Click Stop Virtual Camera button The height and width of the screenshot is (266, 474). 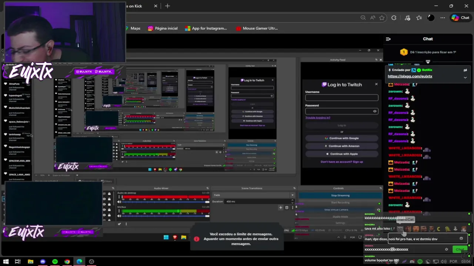[336, 209]
